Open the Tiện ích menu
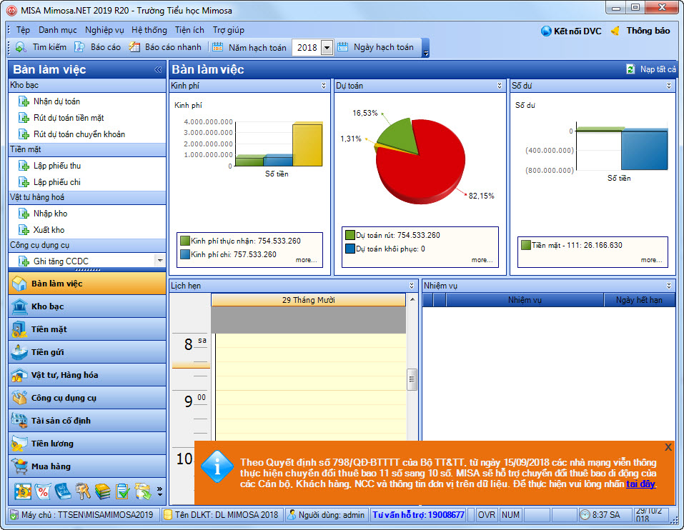The height and width of the screenshot is (530, 684). (x=189, y=30)
